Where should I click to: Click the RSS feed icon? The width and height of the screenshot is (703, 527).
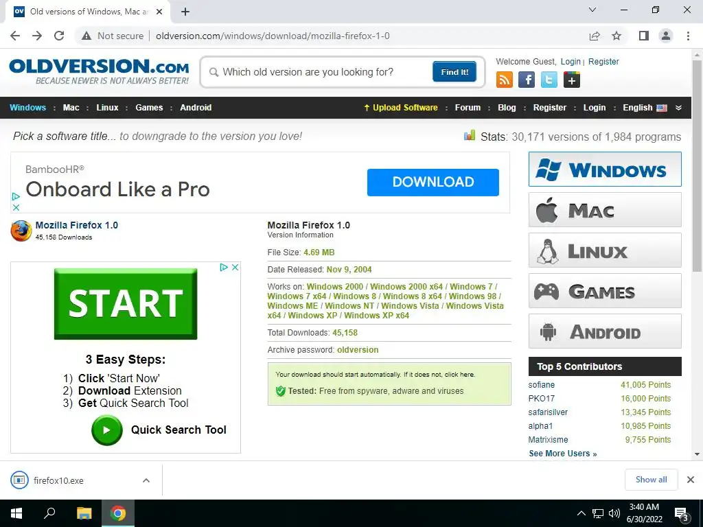(505, 80)
